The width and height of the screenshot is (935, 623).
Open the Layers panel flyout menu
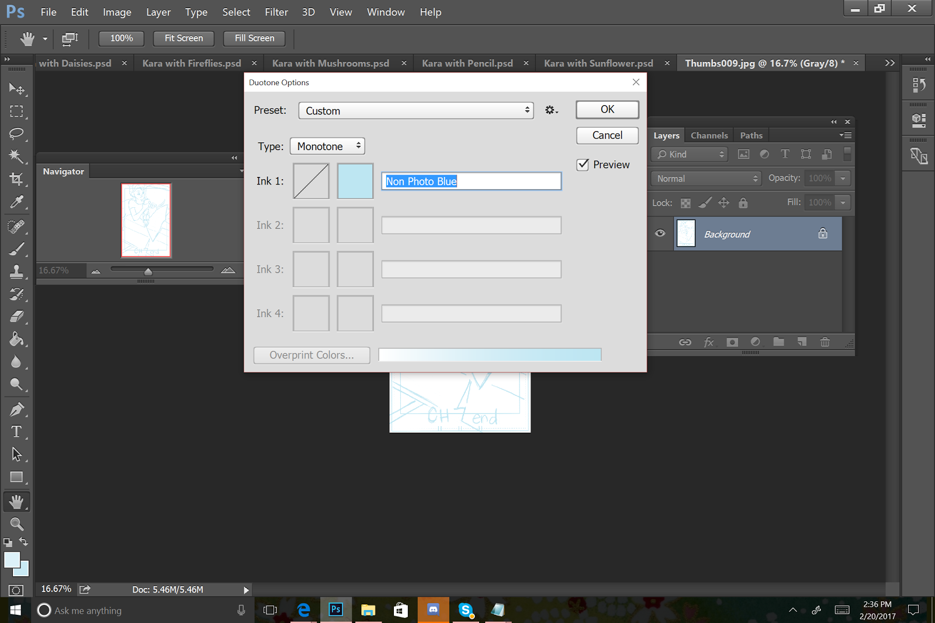click(x=846, y=135)
